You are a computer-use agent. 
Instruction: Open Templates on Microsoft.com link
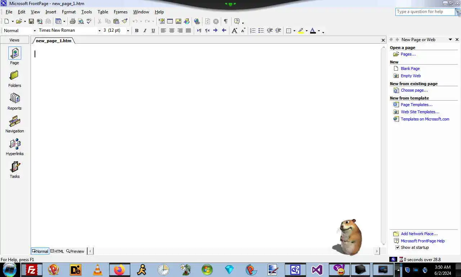[x=425, y=119]
